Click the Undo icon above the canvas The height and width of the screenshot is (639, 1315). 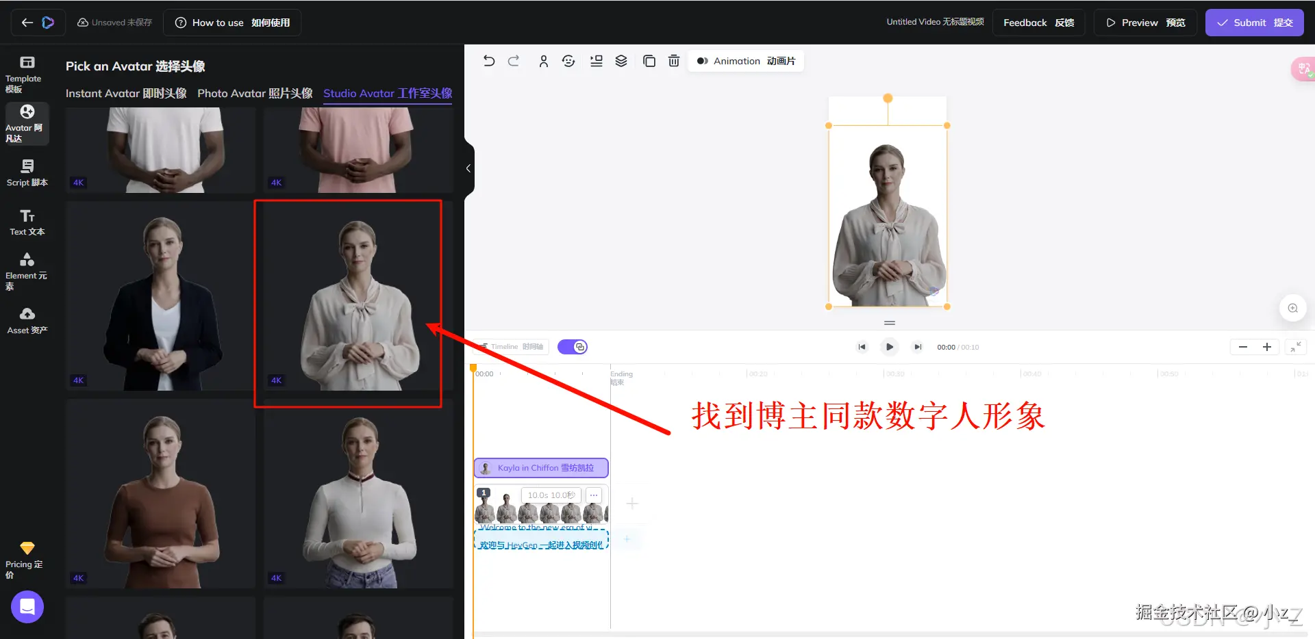click(488, 60)
